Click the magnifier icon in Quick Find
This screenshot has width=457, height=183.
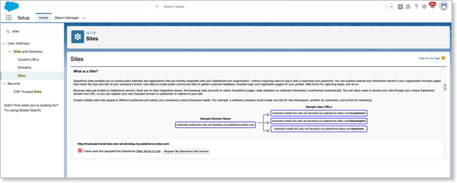[8, 31]
